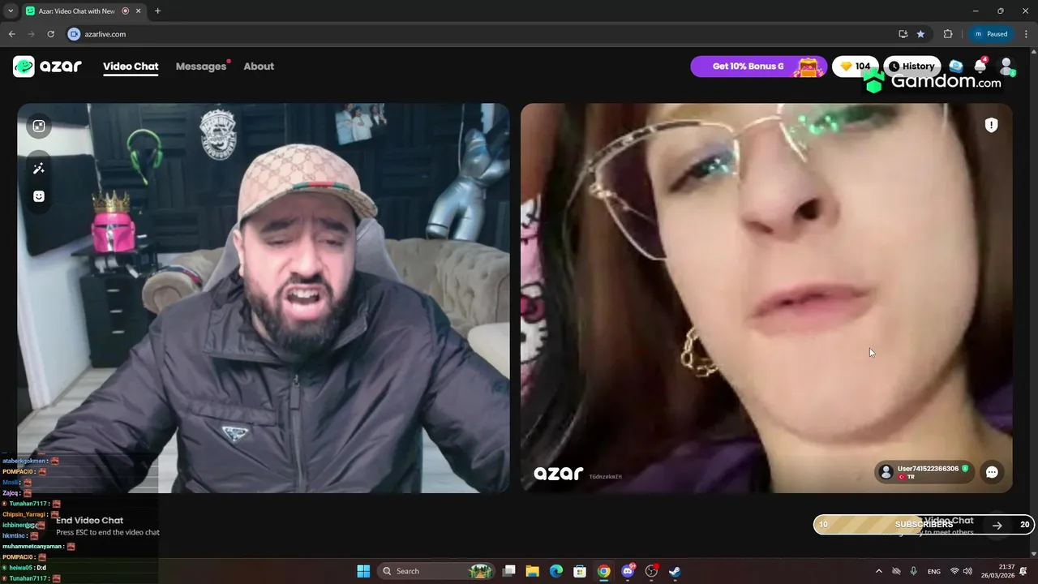Open Discord from the taskbar
The height and width of the screenshot is (584, 1038).
click(628, 571)
